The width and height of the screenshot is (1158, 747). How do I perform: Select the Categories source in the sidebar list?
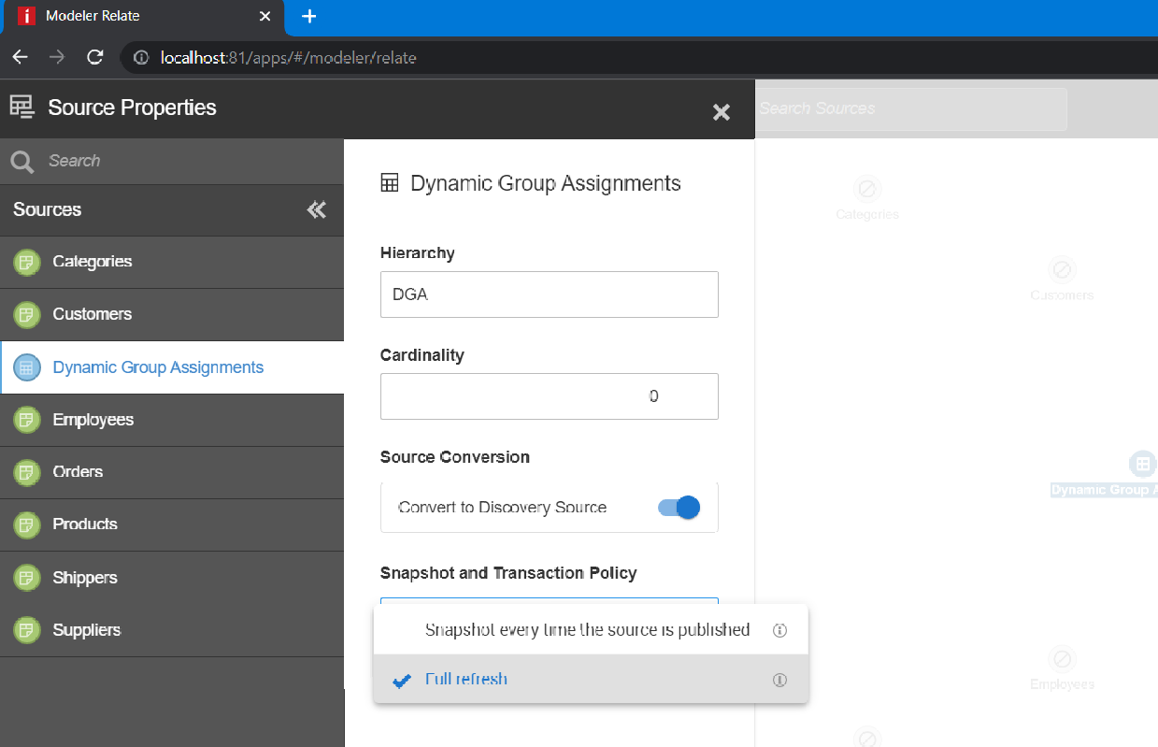pos(172,262)
